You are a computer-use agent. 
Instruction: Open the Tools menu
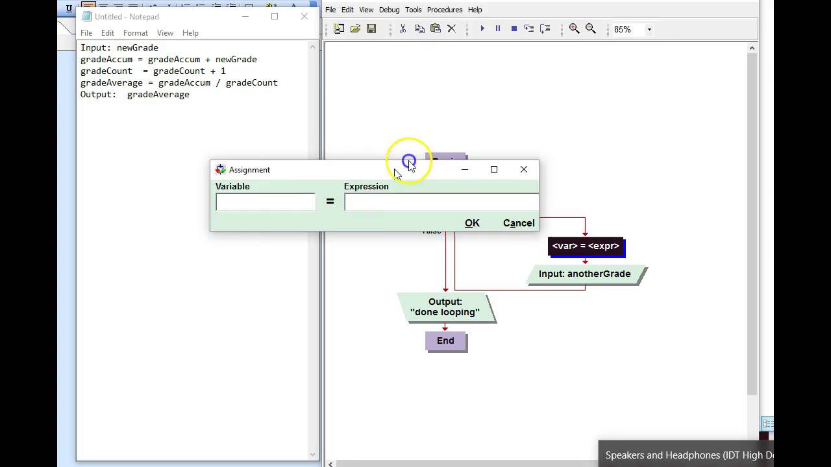(414, 10)
